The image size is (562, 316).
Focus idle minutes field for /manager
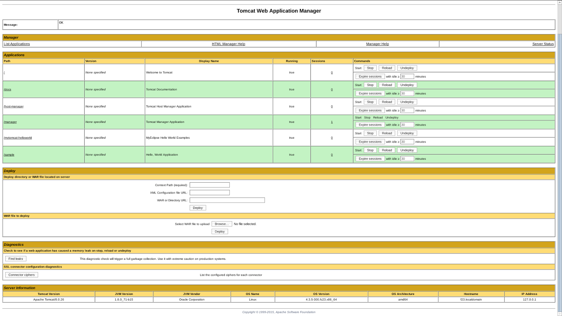407,125
